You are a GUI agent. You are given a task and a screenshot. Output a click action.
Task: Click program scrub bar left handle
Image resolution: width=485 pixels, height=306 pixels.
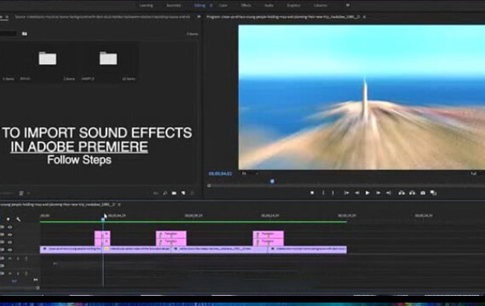point(209,185)
